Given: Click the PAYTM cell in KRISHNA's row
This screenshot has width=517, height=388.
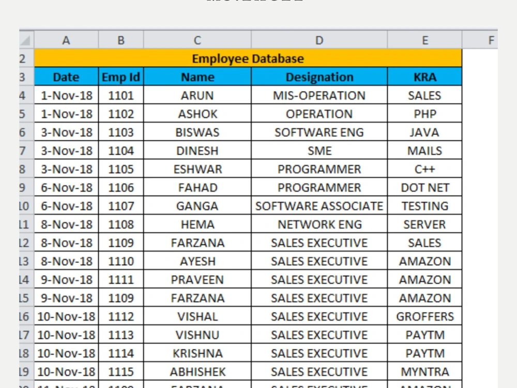Looking at the screenshot, I should point(425,353).
